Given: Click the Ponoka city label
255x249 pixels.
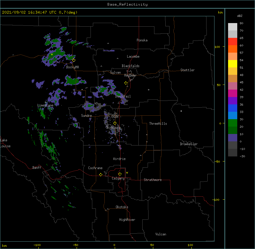Looking at the screenshot, I should point(142,40).
